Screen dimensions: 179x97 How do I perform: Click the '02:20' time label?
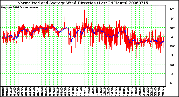pyautogui.click(x=18, y=92)
